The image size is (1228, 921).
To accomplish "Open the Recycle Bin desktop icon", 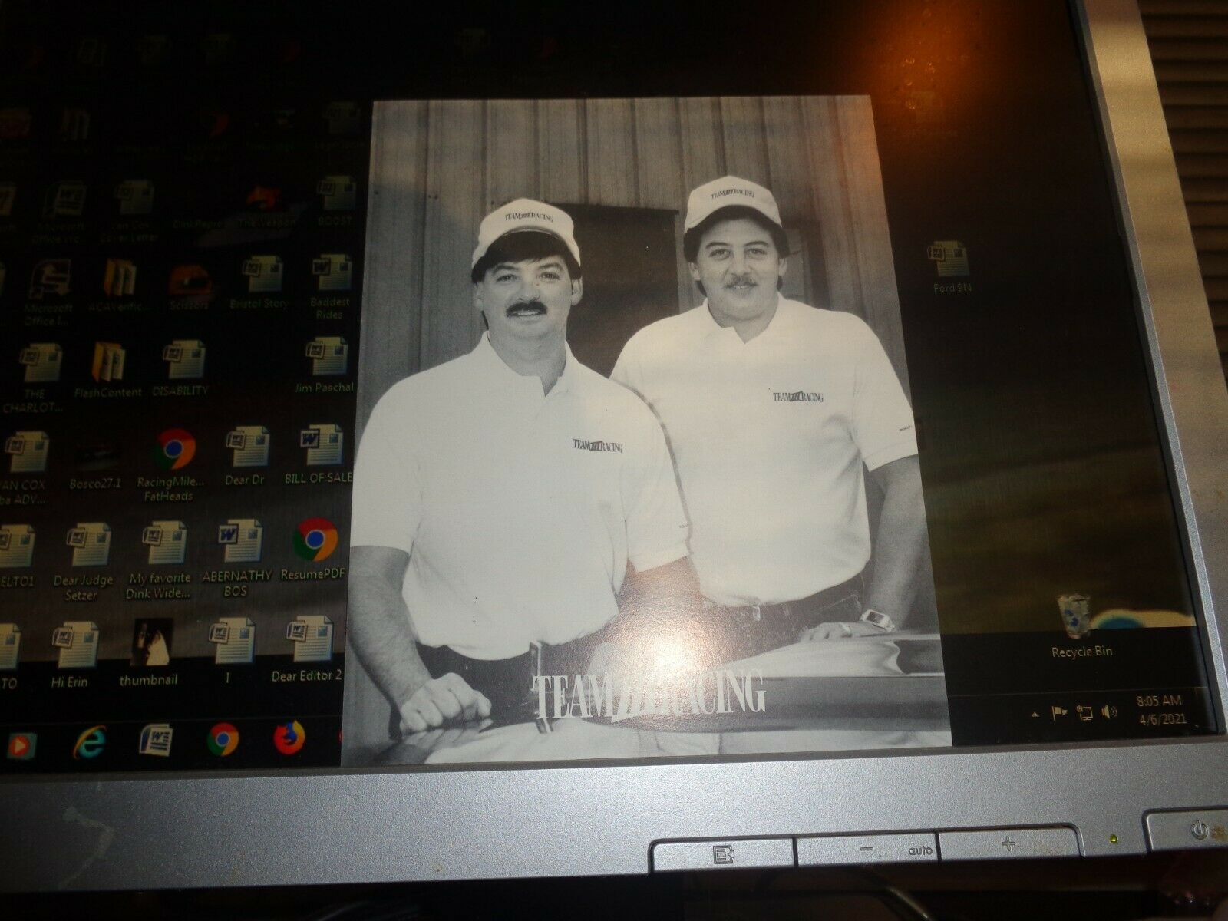I will point(1080,626).
